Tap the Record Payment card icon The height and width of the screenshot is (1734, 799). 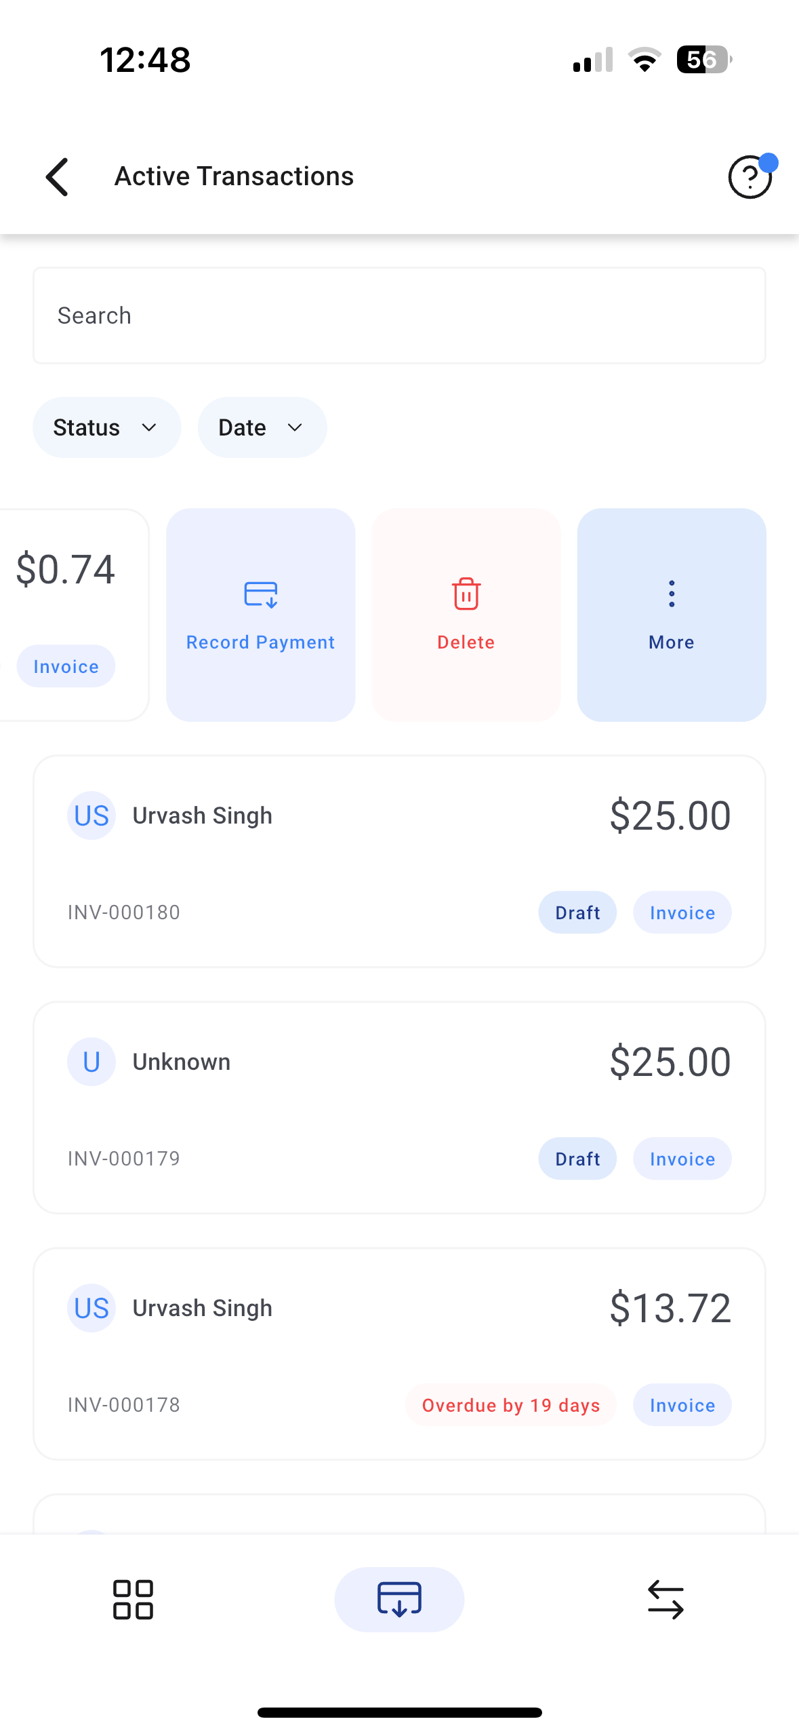(261, 595)
